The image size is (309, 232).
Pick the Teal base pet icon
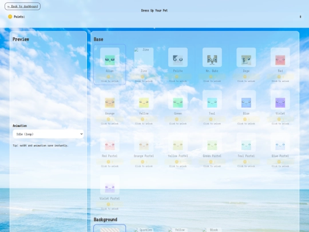(212, 100)
